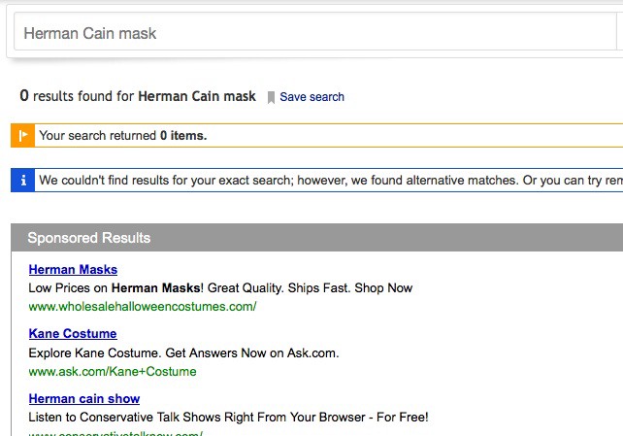Click the orange flag alert icon
623x436 pixels.
(22, 136)
